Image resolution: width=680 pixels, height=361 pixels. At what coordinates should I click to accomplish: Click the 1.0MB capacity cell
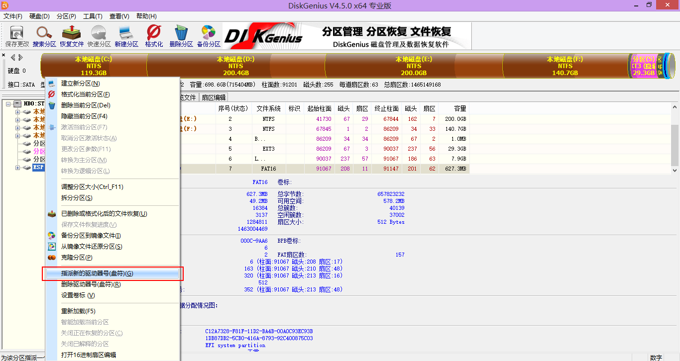(x=457, y=139)
